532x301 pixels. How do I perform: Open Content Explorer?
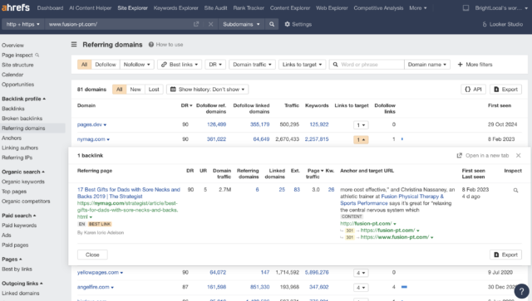(290, 7)
